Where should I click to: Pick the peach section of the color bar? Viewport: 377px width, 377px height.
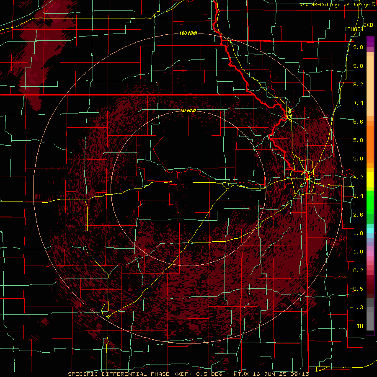tap(370, 84)
